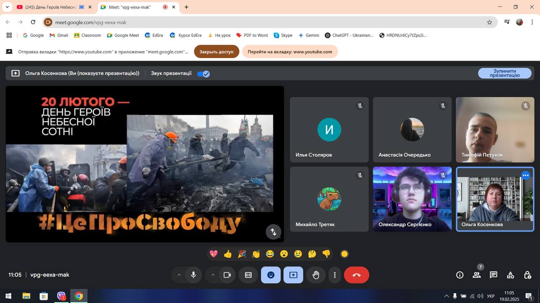Click the raise hand icon
This screenshot has width=540, height=303.
[x=316, y=275]
